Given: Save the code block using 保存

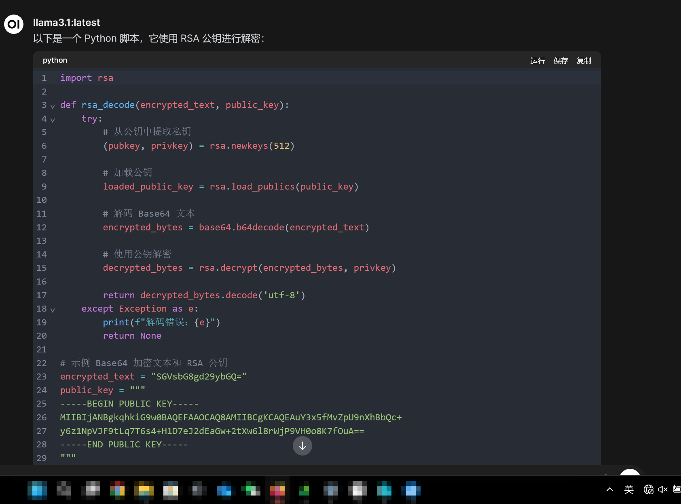Looking at the screenshot, I should pyautogui.click(x=560, y=61).
